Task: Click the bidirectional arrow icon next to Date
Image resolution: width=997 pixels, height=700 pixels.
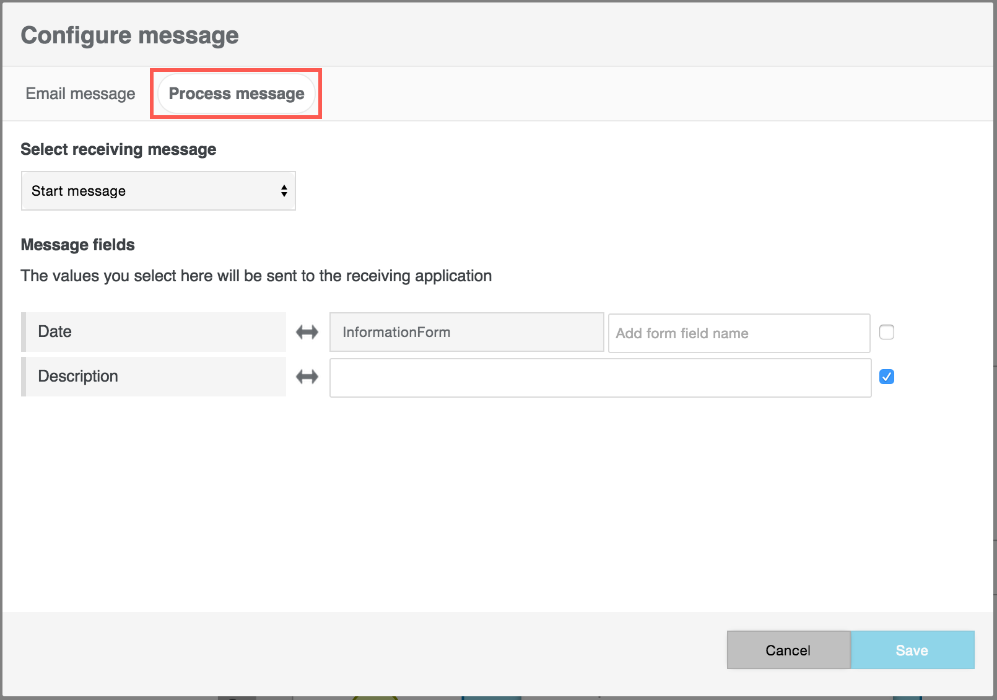Action: [307, 332]
